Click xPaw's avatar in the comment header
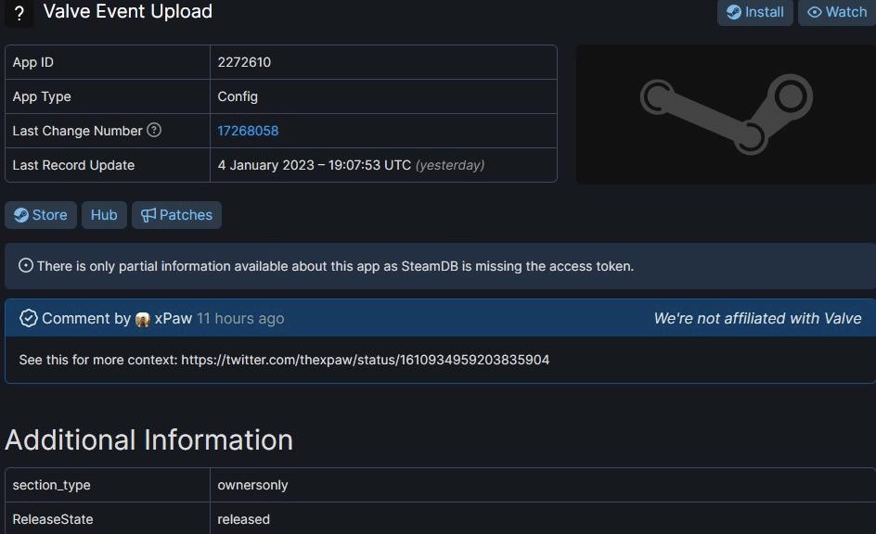 pyautogui.click(x=142, y=318)
